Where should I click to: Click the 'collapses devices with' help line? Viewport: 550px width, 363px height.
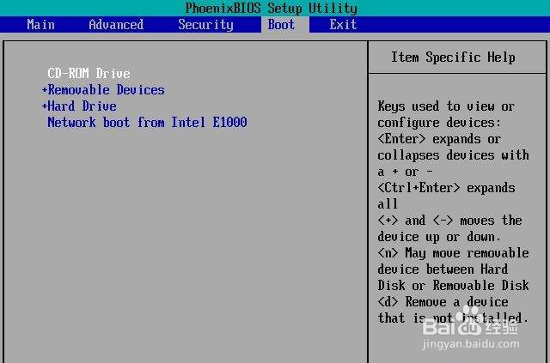click(453, 154)
